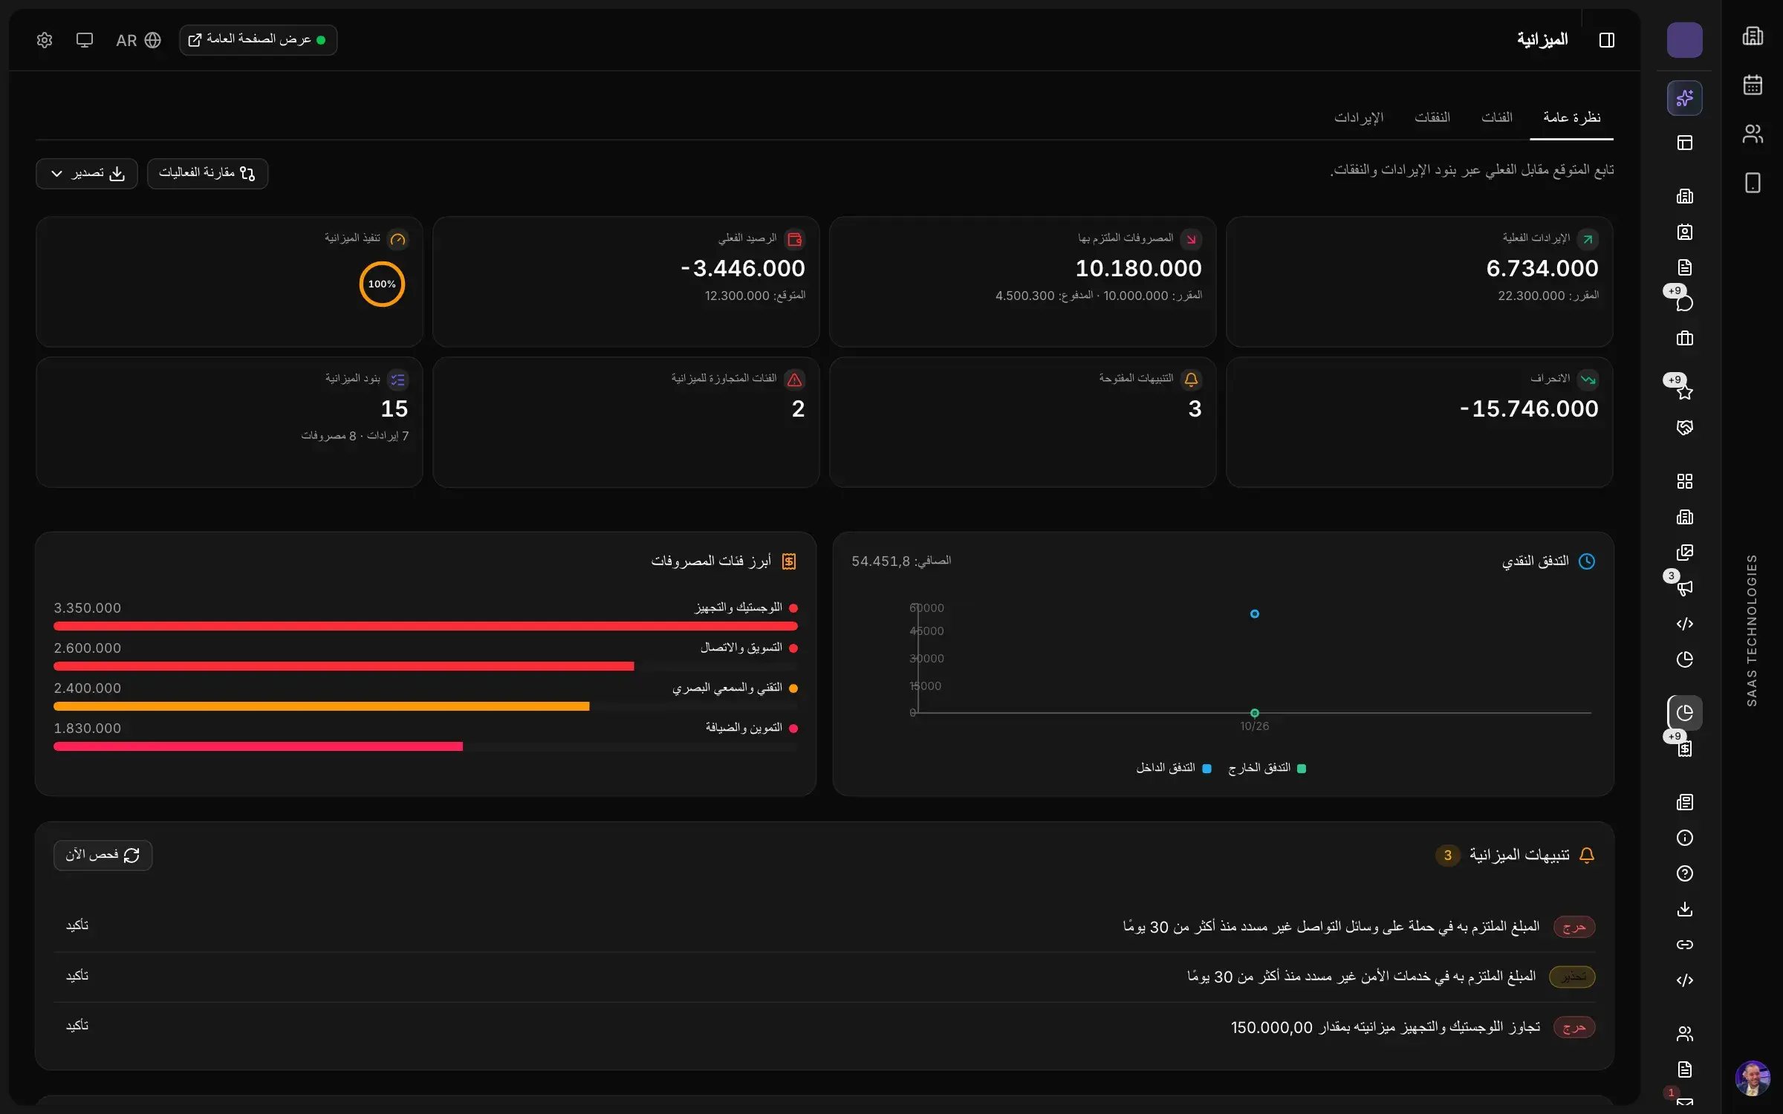Toggle the sidebar panel icon beside الميزانية title
Viewport: 1783px width, 1114px height.
tap(1606, 40)
